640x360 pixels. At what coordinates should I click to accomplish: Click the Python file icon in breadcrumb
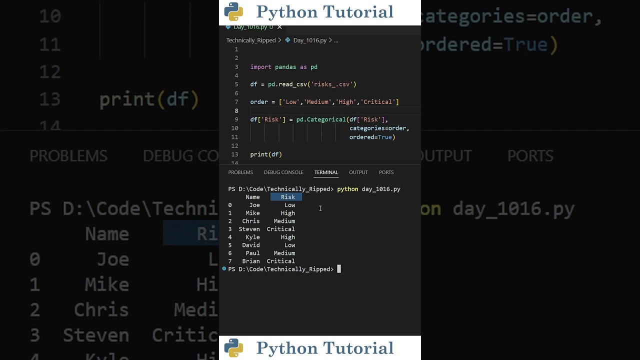click(288, 40)
